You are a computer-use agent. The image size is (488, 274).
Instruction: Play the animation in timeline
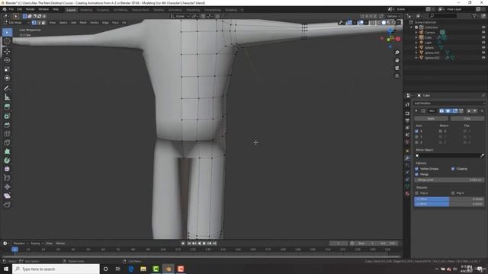204,244
